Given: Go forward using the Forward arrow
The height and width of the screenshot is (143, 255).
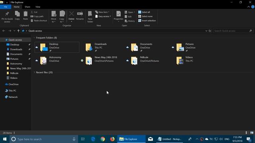Looking at the screenshot, I should pyautogui.click(x=10, y=31).
